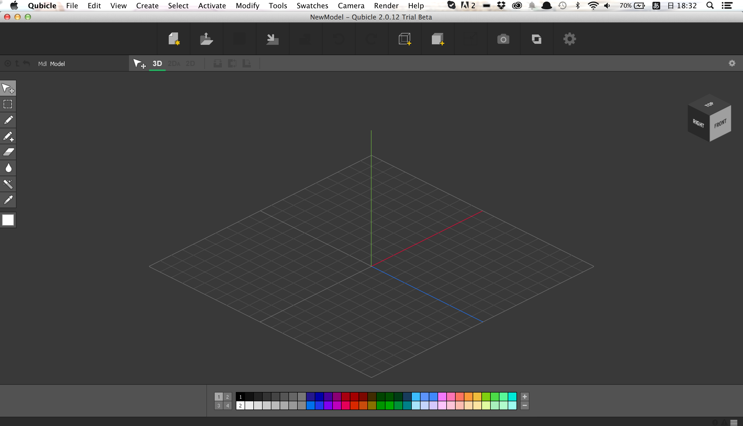This screenshot has height=426, width=743.
Task: Open Wi-Fi status menu
Action: pyautogui.click(x=593, y=6)
